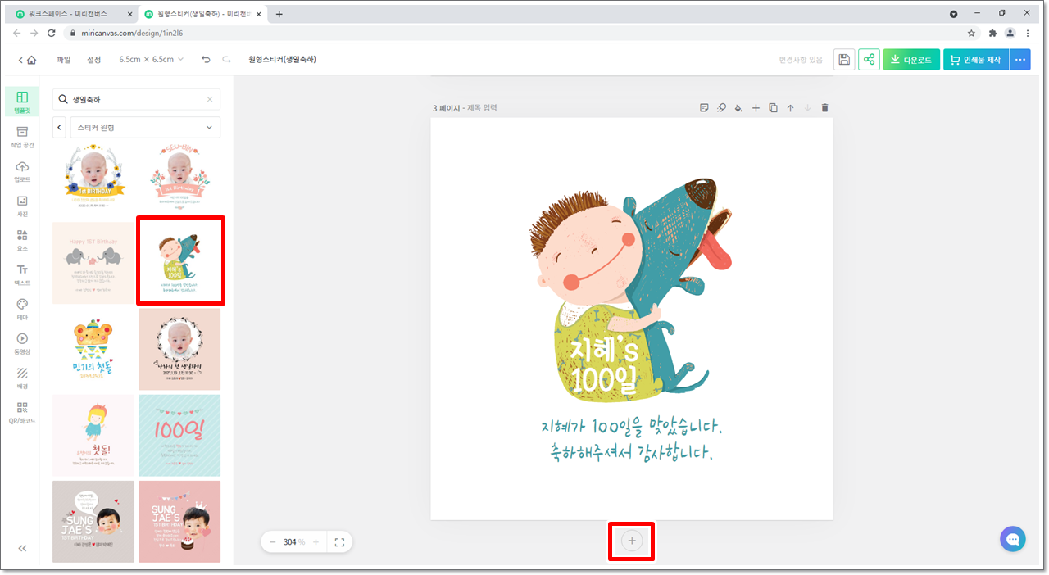Bookmark page with the star icon
Screen dimensions: 1049x575
[x=971, y=34]
